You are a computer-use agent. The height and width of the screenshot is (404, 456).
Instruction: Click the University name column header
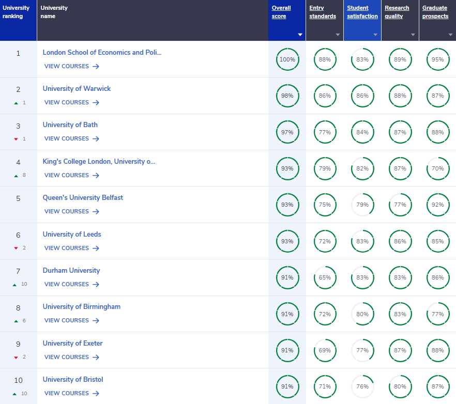(x=153, y=20)
